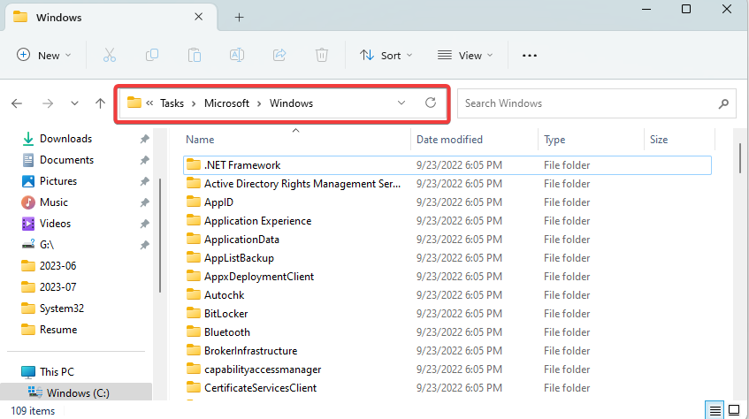The width and height of the screenshot is (749, 419).
Task: Open 2023-07 folder in navigation pane
Action: point(57,286)
